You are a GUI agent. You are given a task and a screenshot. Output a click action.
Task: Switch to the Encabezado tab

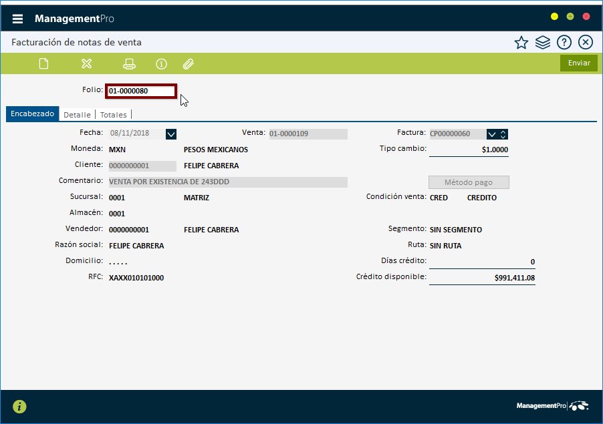click(32, 114)
